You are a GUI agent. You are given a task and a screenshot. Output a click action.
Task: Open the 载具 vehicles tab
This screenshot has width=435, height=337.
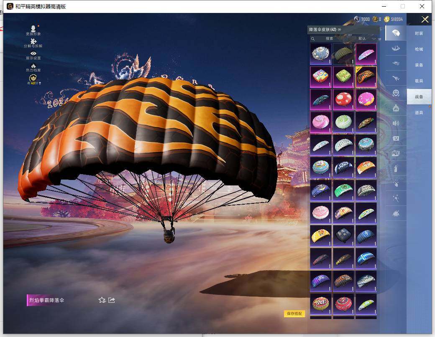pos(419,81)
